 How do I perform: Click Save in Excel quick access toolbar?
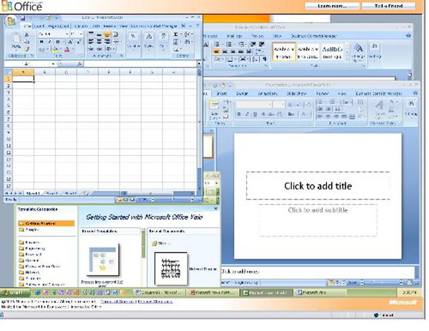(x=23, y=18)
